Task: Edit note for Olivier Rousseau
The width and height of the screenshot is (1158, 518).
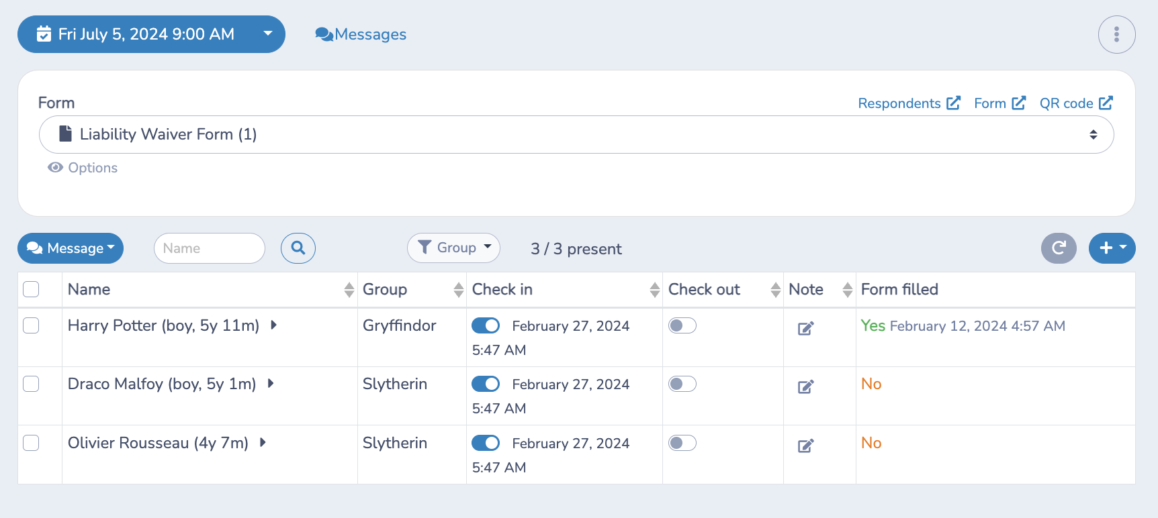Action: [805, 446]
